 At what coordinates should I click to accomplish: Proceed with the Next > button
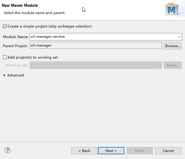[x=111, y=151]
